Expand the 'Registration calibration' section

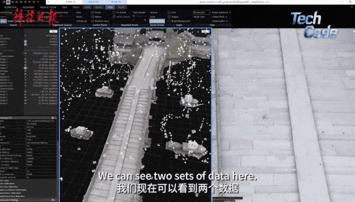(x=11, y=193)
